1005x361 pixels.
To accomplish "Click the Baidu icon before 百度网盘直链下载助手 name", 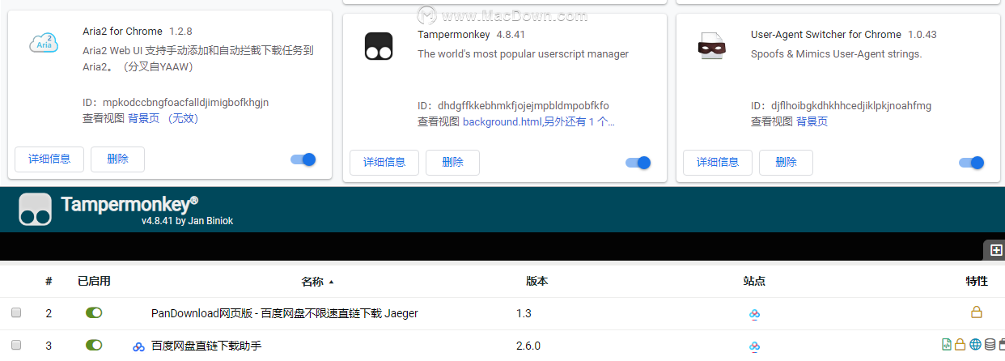I will [138, 346].
